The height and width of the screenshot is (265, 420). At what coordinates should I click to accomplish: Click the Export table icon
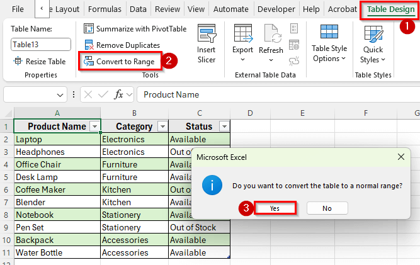[x=243, y=33]
